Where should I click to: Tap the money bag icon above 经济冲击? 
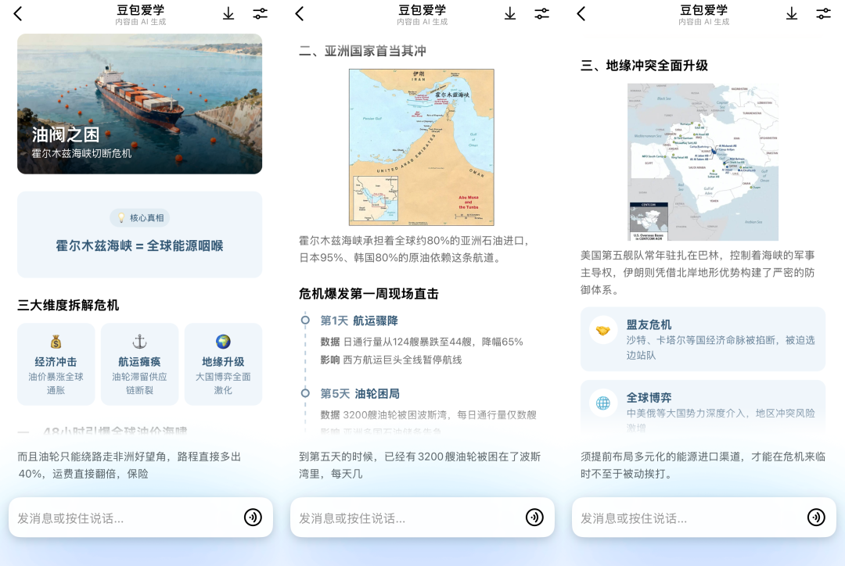click(x=56, y=342)
